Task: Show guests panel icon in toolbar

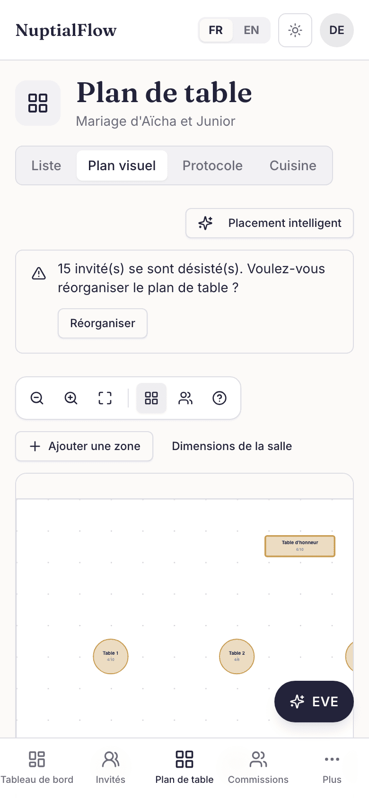Action: (185, 398)
